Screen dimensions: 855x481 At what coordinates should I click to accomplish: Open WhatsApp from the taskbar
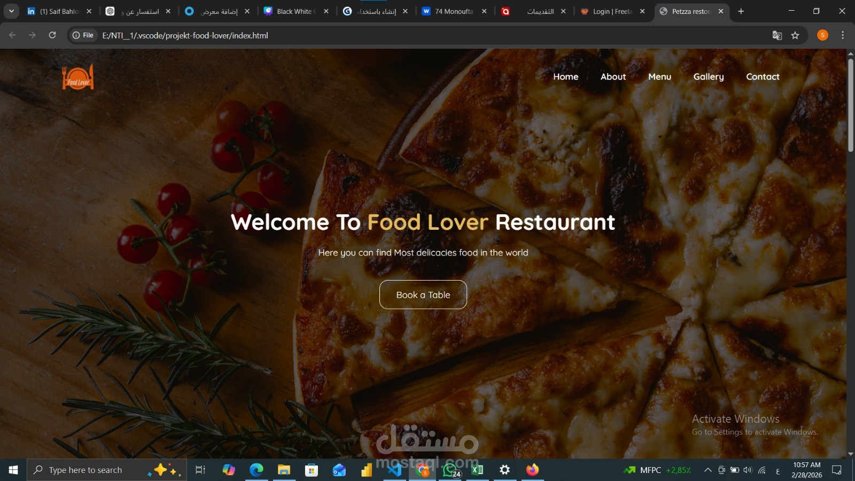pos(450,470)
